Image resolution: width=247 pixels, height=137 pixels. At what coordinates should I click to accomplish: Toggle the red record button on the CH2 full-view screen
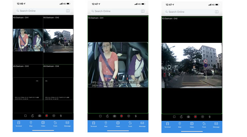coord(195,117)
